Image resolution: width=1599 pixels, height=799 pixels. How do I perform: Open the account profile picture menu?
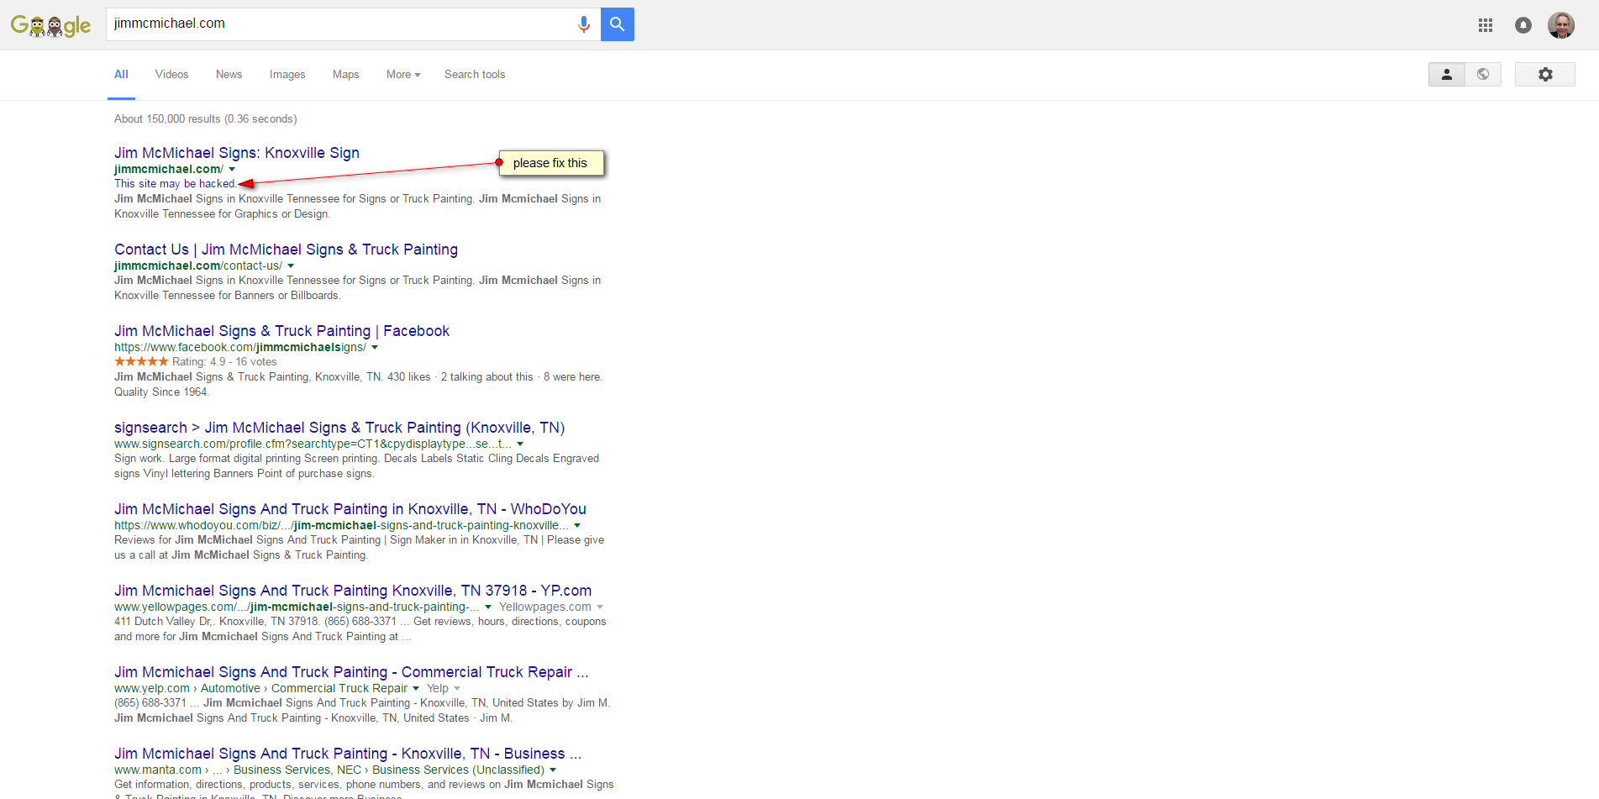pos(1561,25)
